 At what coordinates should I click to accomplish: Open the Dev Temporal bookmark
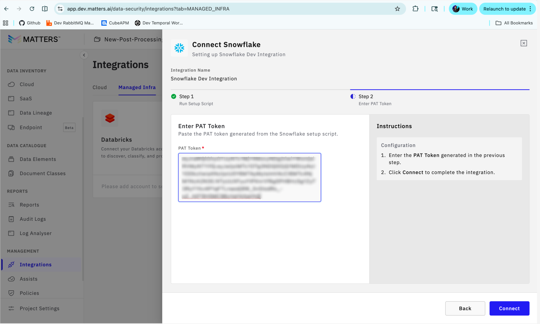(x=159, y=23)
